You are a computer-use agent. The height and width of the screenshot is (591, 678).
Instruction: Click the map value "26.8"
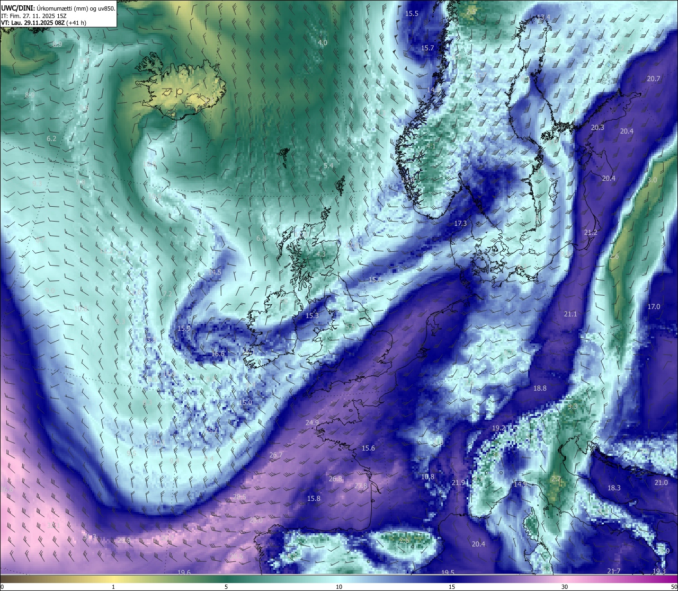click(x=335, y=479)
